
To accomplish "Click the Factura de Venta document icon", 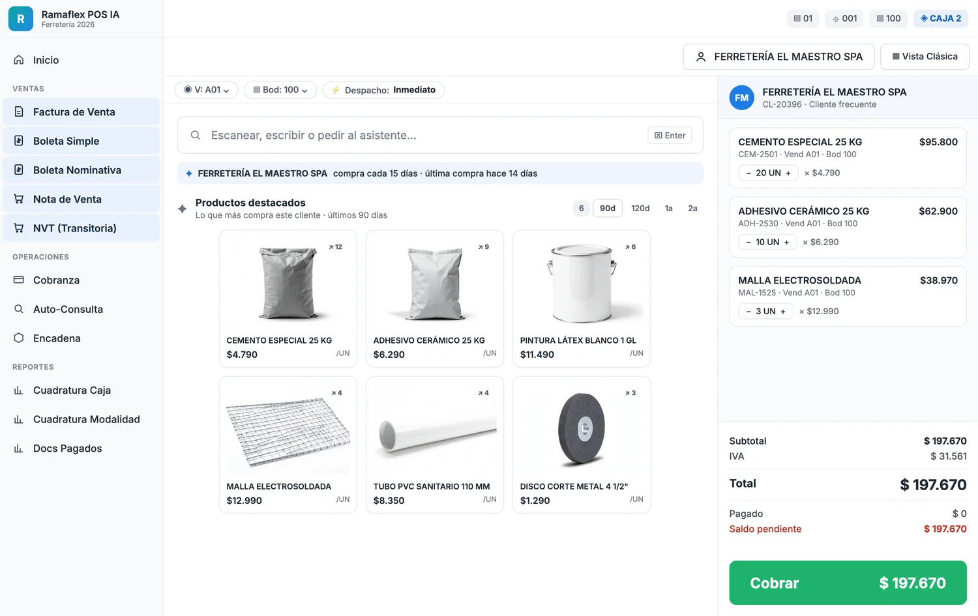I will point(19,112).
